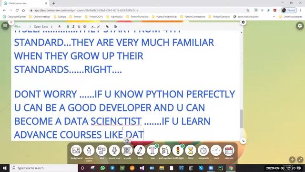
Task: Open the PythonProjectsHub bookmark folder
Action: click(x=164, y=17)
